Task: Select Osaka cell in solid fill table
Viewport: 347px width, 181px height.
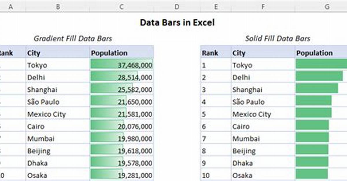Action: (x=263, y=175)
